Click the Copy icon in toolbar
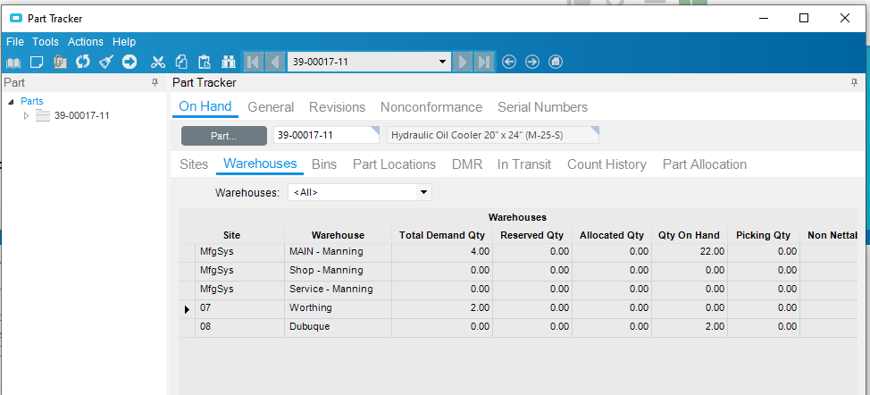Viewport: 870px width, 395px height. point(181,63)
